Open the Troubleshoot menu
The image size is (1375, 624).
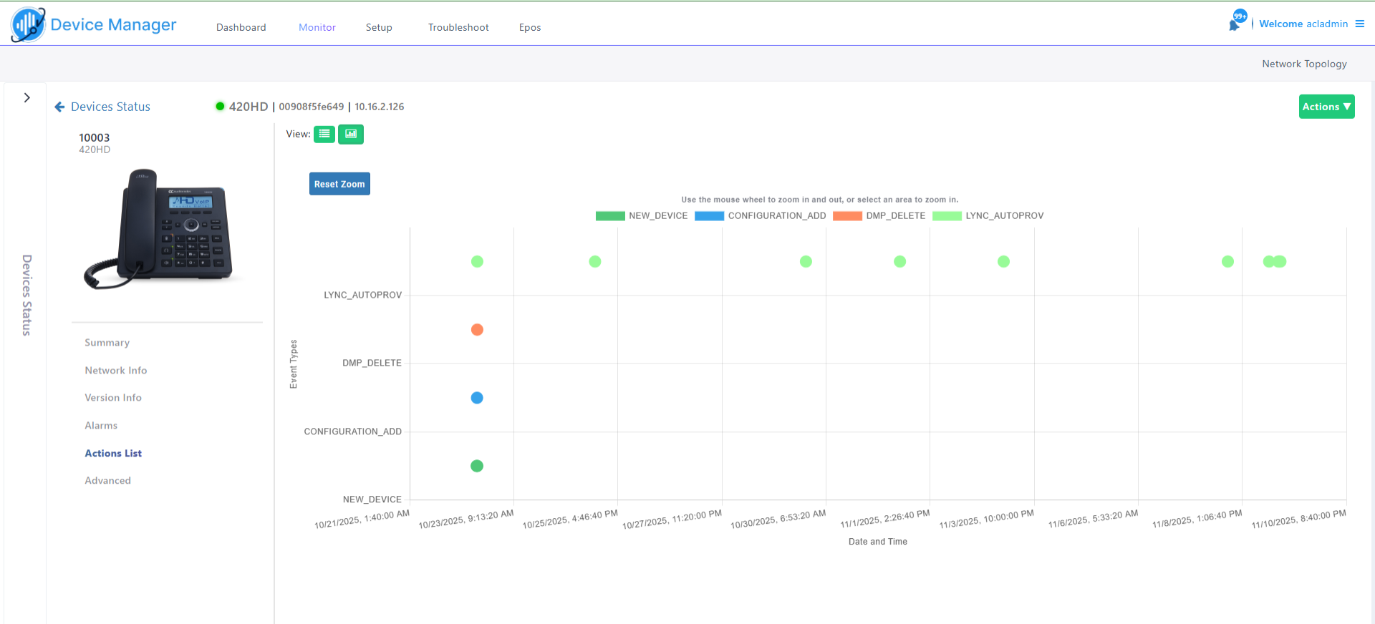[x=458, y=27]
